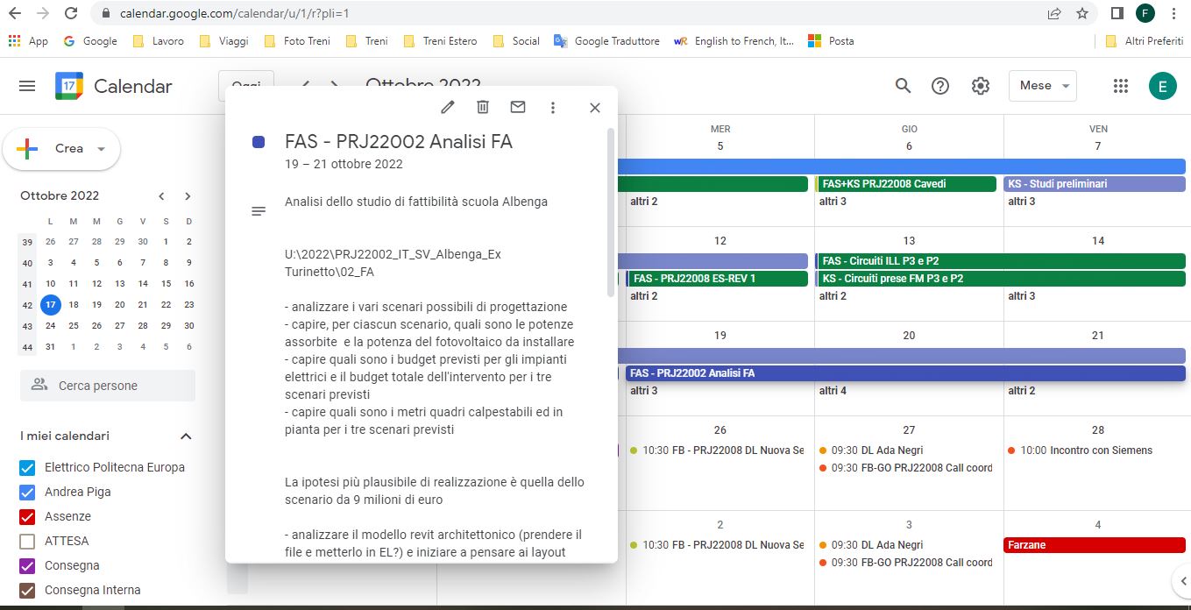The width and height of the screenshot is (1191, 610).
Task: Open the Mese view dropdown
Action: pyautogui.click(x=1042, y=86)
